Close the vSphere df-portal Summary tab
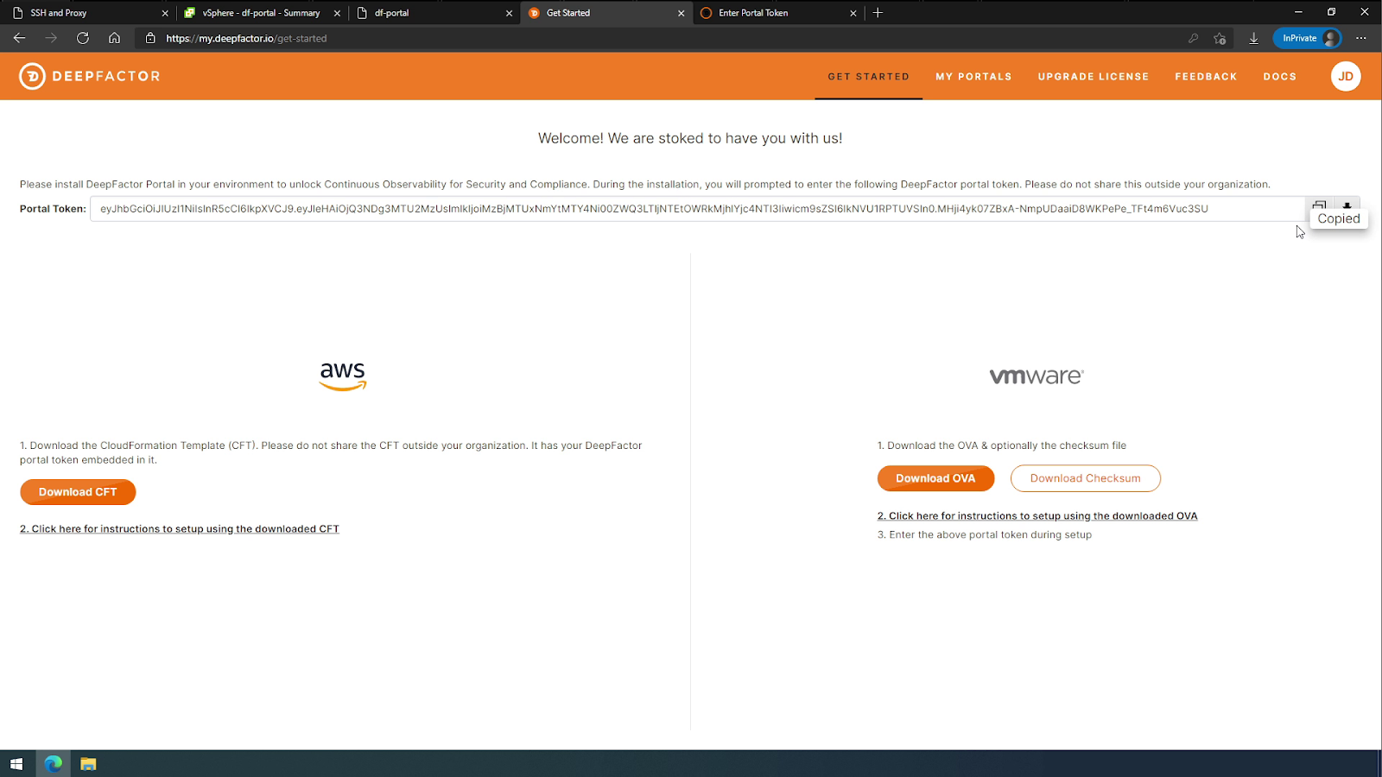Image resolution: width=1382 pixels, height=777 pixels. coord(337,13)
